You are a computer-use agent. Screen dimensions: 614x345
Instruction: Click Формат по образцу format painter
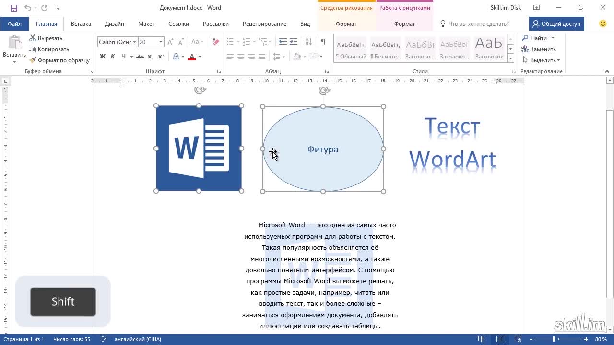click(59, 60)
